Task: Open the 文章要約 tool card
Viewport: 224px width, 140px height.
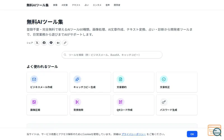Action: (x=134, y=82)
